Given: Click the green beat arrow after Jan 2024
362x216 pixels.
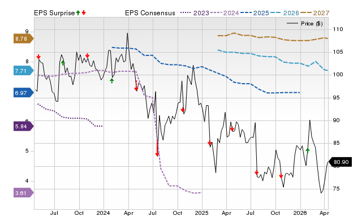Looking at the screenshot, I should (112, 80).
